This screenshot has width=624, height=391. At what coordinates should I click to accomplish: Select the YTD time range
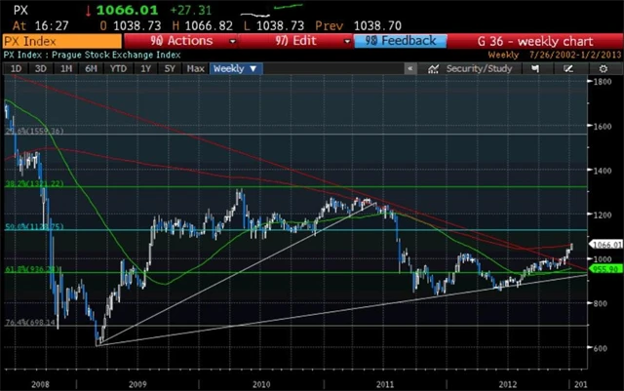point(118,69)
